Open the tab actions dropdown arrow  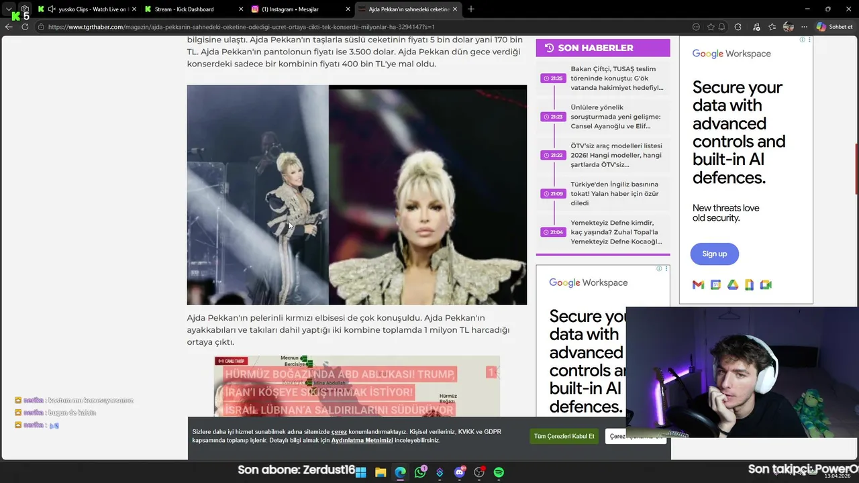pos(9,9)
